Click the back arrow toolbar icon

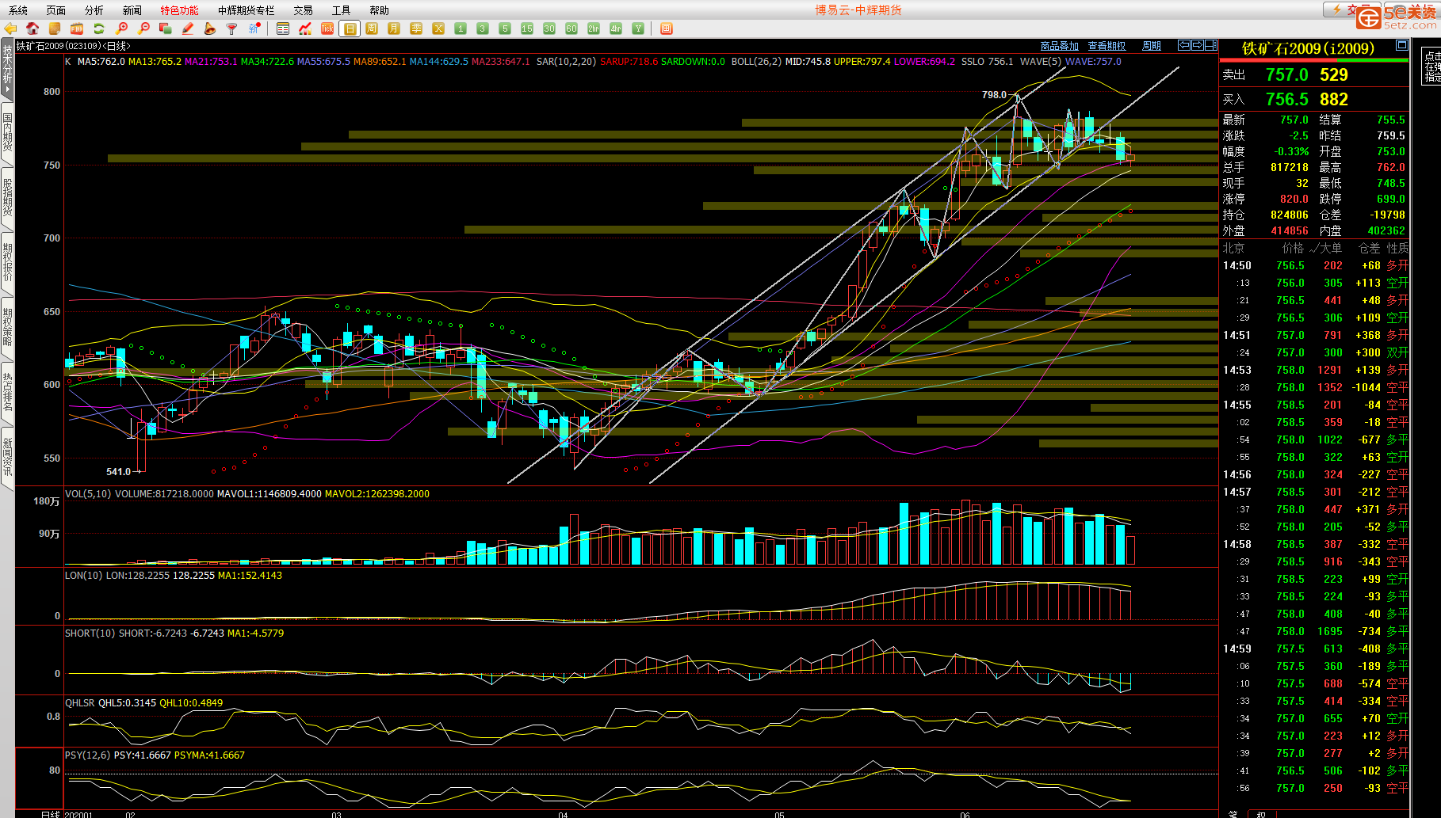[10, 29]
